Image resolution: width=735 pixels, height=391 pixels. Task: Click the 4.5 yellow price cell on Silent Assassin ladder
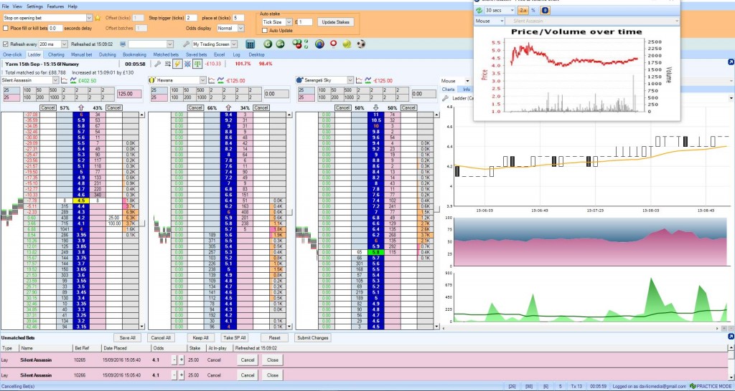coord(80,201)
